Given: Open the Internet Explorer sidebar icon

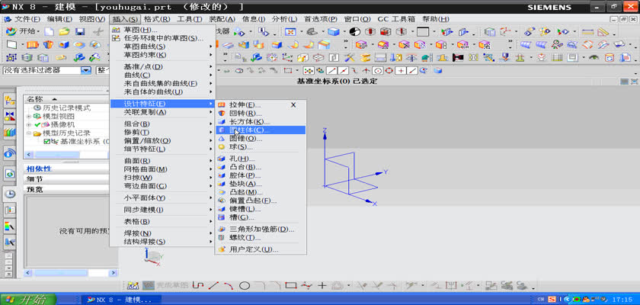Looking at the screenshot, I should coord(10,174).
